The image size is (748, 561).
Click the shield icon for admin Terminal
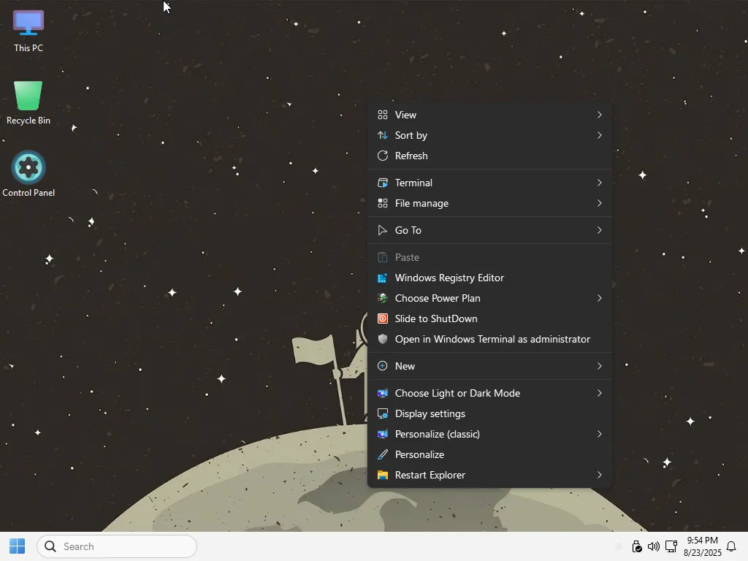[x=383, y=339]
